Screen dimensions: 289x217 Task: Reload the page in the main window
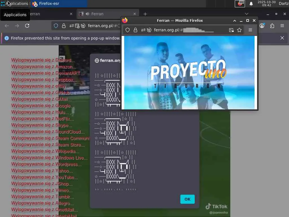click(27, 26)
